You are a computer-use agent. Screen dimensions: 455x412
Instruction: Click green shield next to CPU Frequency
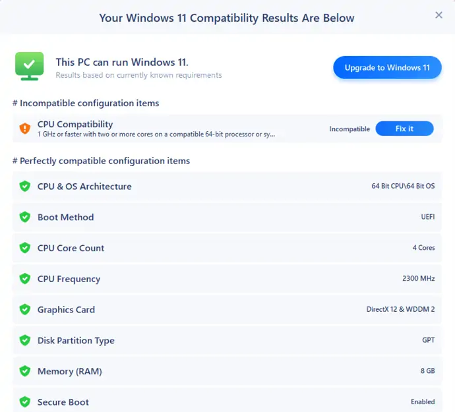pyautogui.click(x=25, y=279)
